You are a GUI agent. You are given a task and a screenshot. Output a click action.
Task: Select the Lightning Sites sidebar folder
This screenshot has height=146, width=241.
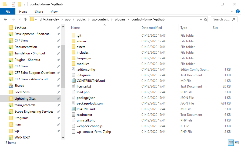(25, 99)
